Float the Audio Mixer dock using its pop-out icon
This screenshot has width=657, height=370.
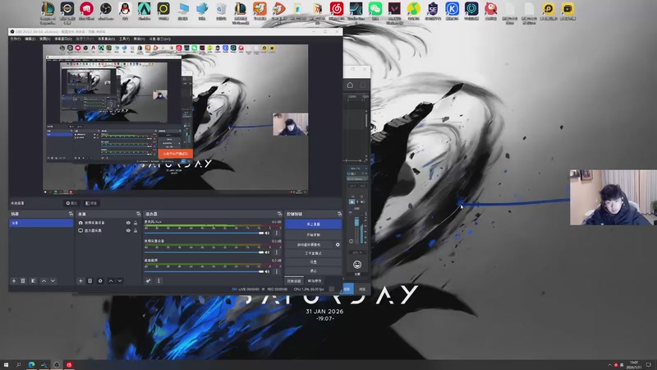(x=279, y=214)
